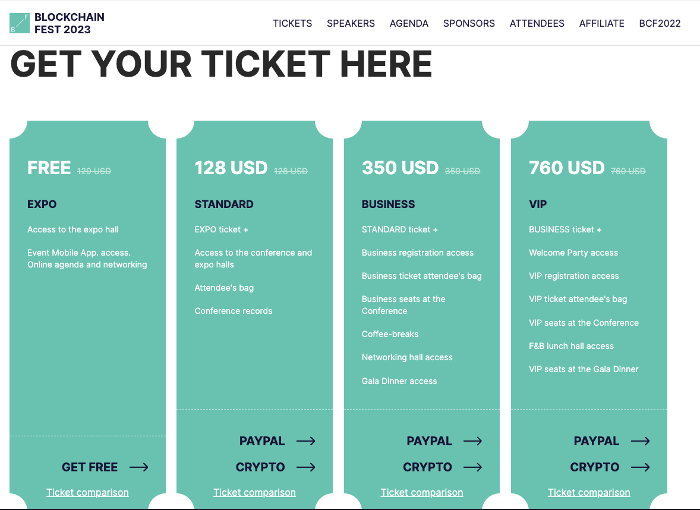Viewport: 700px width, 510px height.
Task: Open Ticket comparison under the EXPO ticket
Action: 87,492
